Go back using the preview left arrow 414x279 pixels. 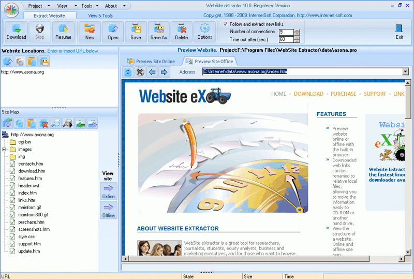[x=152, y=72]
